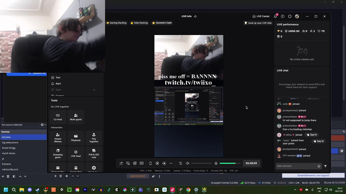Open the Poll & Gift vote tool
This screenshot has width=346, height=194.
point(94,154)
